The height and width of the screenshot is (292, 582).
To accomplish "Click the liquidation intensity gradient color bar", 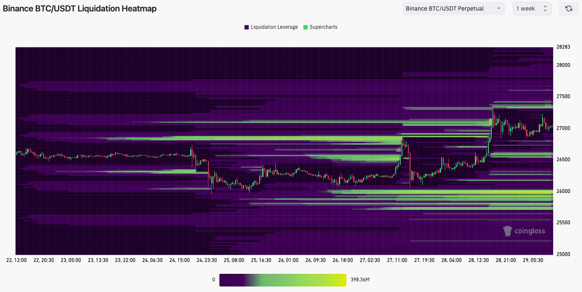I will [x=283, y=280].
